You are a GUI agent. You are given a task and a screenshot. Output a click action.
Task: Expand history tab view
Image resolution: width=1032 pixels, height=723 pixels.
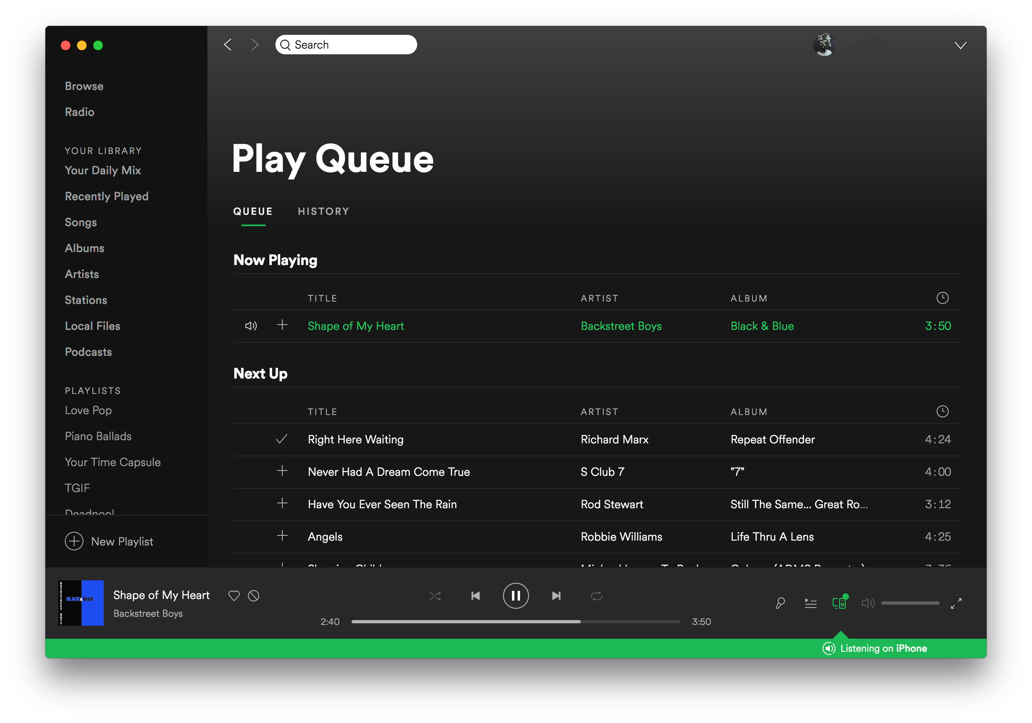[324, 210]
